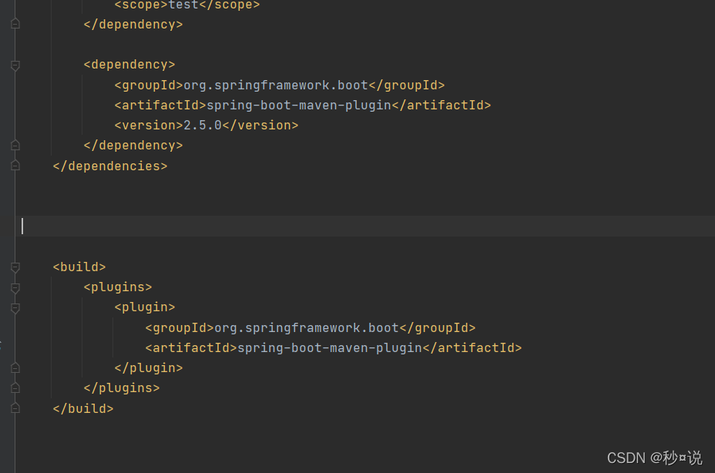This screenshot has width=715, height=473.
Task: Click the highlighted empty line with the caret
Action: click(x=364, y=226)
